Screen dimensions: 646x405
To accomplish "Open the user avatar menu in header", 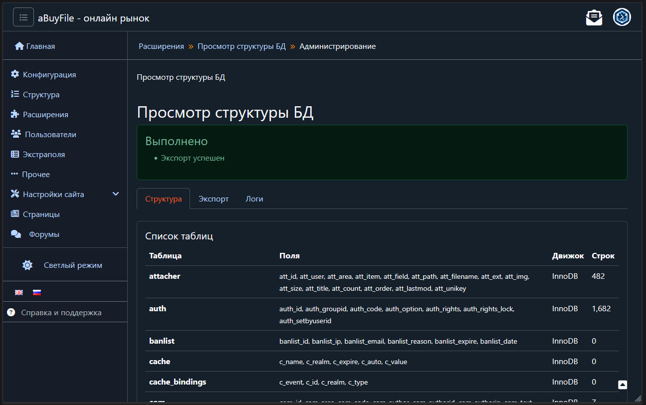I will [x=622, y=17].
